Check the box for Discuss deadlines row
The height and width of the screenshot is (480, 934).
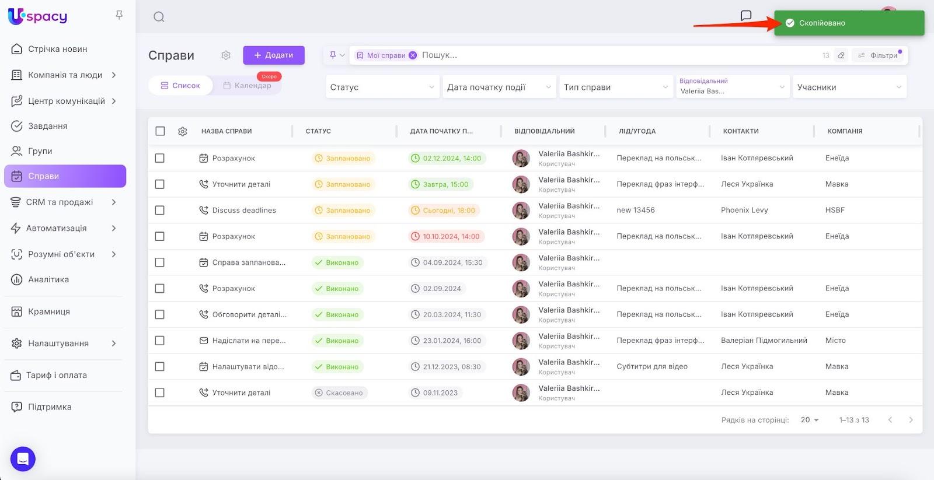coord(160,211)
